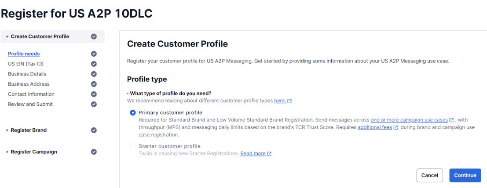
Task: Open the Review and Submit step
Action: click(x=30, y=104)
